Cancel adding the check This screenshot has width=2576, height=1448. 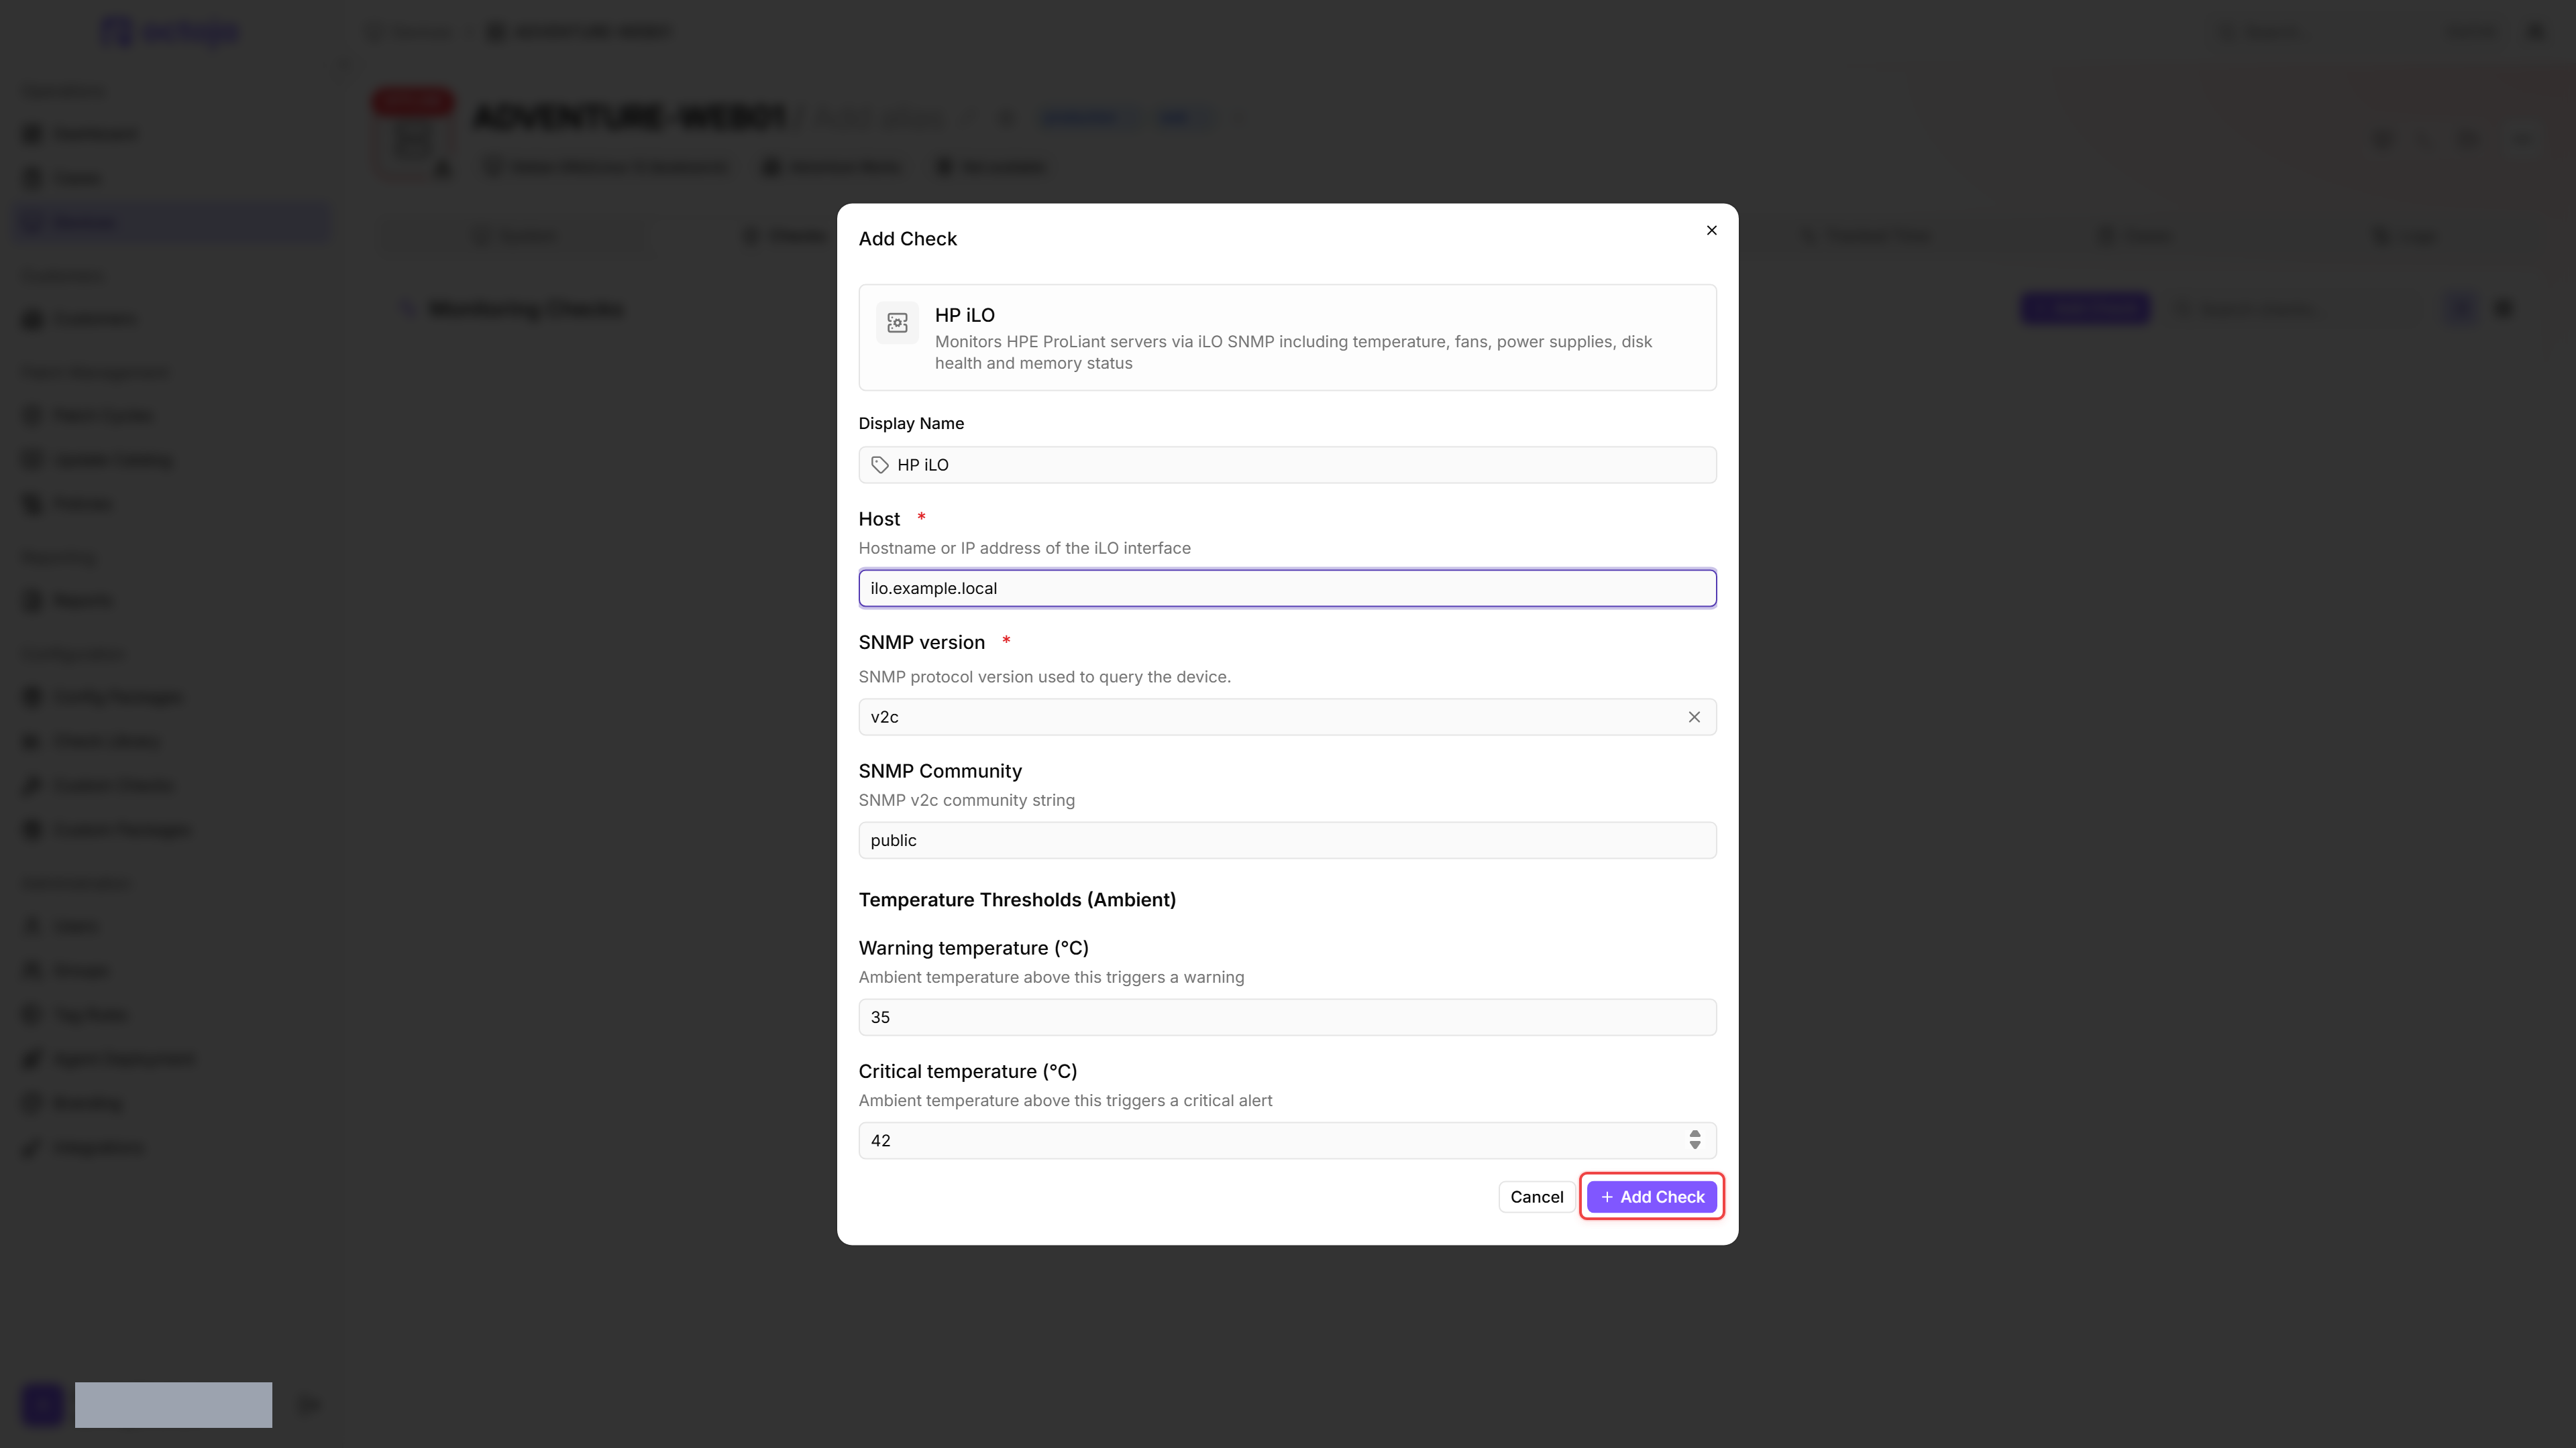click(x=1536, y=1197)
